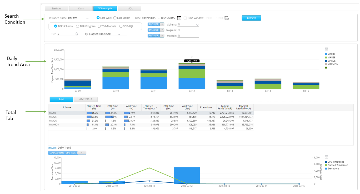
Task: Click the Time Window start time 09:00
Action: point(209,18)
